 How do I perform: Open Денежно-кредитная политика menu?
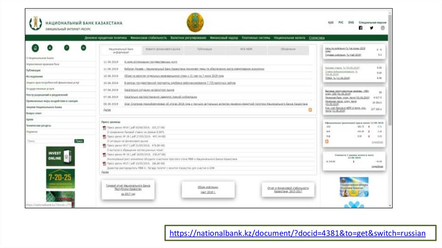105,38
